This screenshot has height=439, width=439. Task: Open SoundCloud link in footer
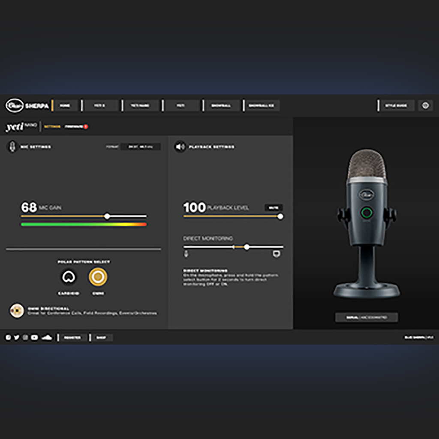(47, 337)
